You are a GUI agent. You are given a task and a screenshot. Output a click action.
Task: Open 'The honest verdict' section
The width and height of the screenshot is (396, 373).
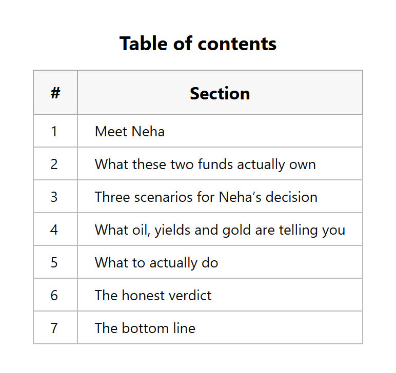(153, 295)
